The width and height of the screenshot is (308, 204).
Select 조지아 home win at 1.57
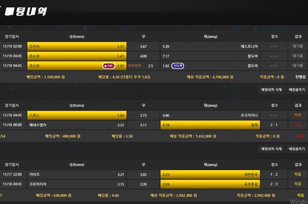(x=77, y=46)
